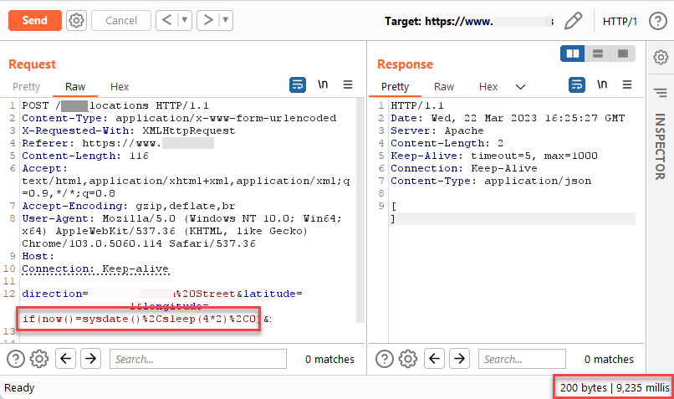The height and width of the screenshot is (399, 674).
Task: Click the HTTP/1 protocol label
Action: click(x=620, y=22)
